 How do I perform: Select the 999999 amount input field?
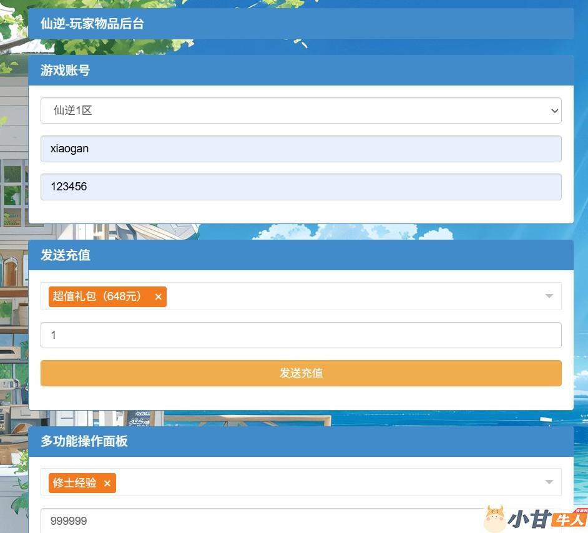click(250, 521)
